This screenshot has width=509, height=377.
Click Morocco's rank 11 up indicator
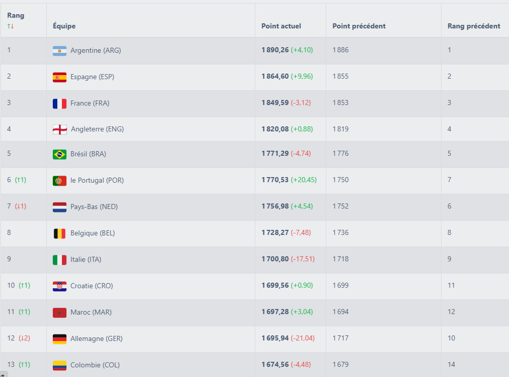[24, 312]
